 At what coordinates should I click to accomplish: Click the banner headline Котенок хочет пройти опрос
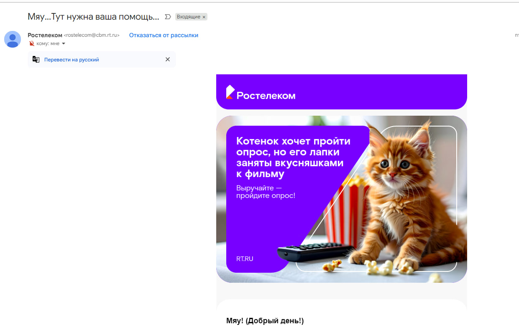point(293,157)
